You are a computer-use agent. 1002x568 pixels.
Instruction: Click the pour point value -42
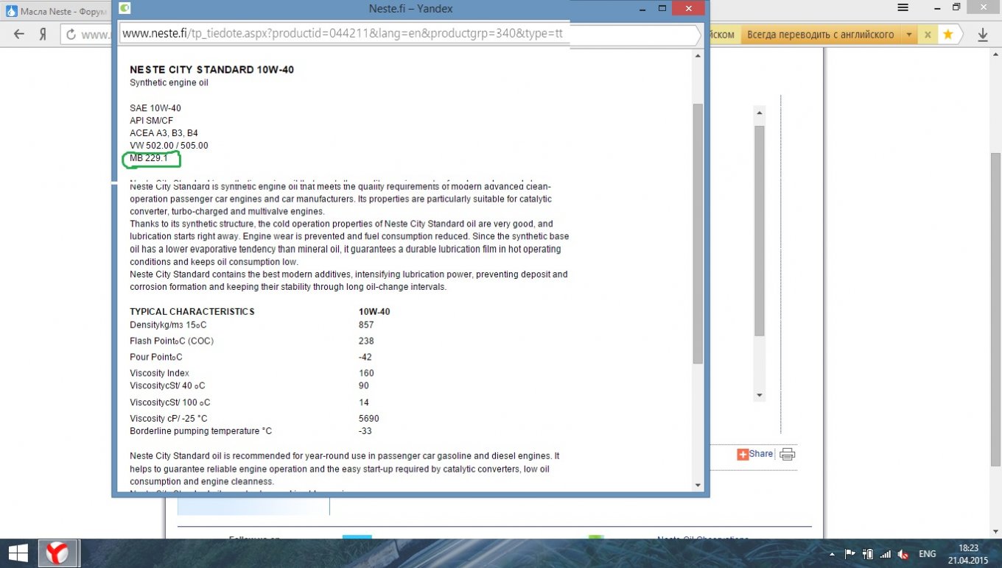(x=365, y=358)
